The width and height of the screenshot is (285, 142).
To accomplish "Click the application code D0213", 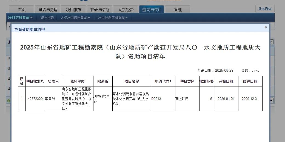I will pyautogui.click(x=156, y=99).
